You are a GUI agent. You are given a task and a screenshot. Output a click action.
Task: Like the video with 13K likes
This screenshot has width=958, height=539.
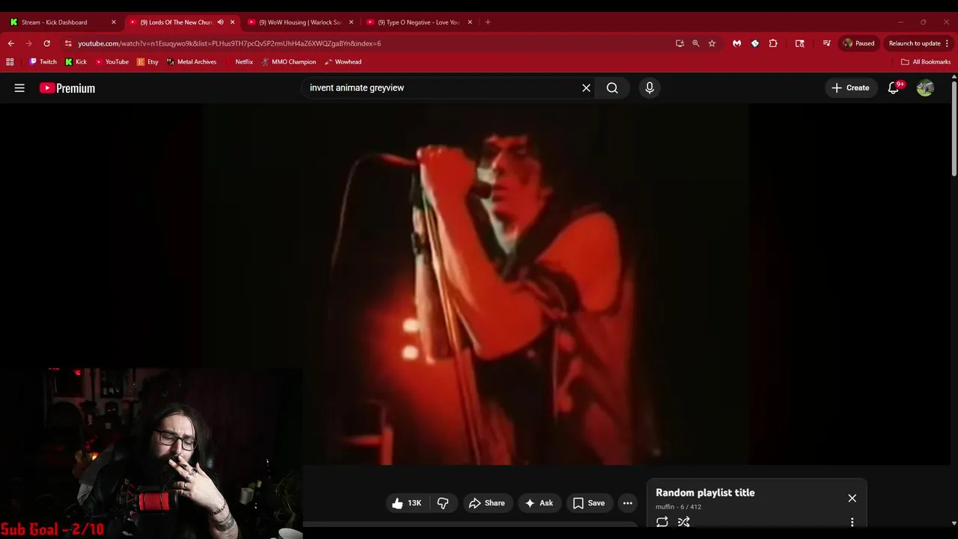click(406, 503)
